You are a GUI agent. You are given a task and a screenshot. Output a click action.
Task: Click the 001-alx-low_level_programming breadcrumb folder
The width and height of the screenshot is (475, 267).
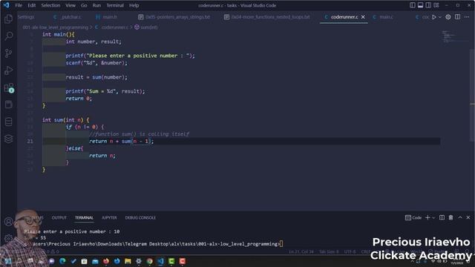click(55, 27)
